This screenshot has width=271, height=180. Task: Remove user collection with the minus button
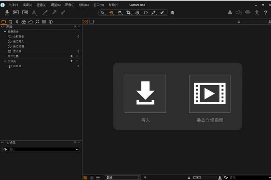click(x=77, y=56)
